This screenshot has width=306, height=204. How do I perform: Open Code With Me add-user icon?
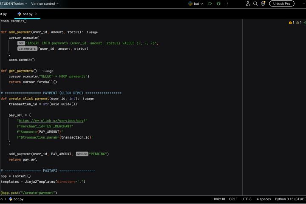pyautogui.click(x=248, y=3)
